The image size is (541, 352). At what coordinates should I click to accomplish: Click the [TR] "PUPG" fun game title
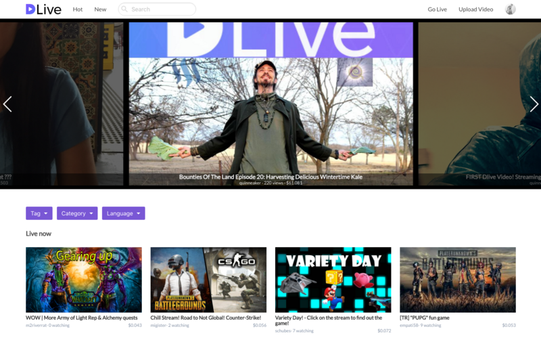pos(425,317)
